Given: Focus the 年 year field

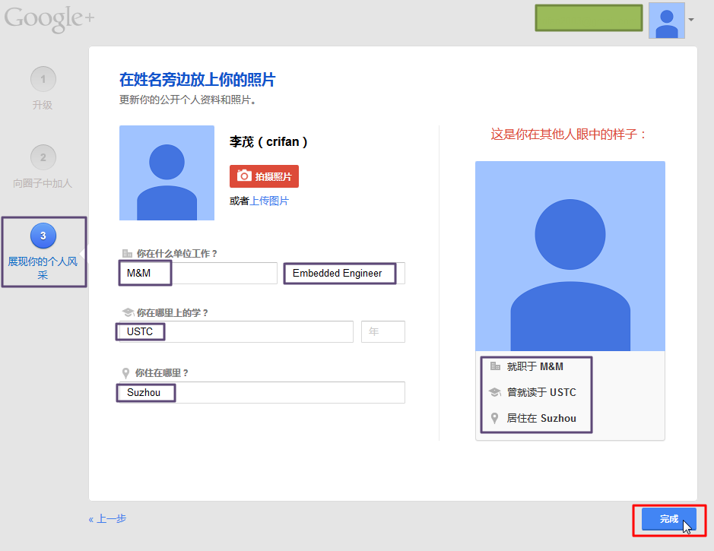Looking at the screenshot, I should [x=383, y=331].
